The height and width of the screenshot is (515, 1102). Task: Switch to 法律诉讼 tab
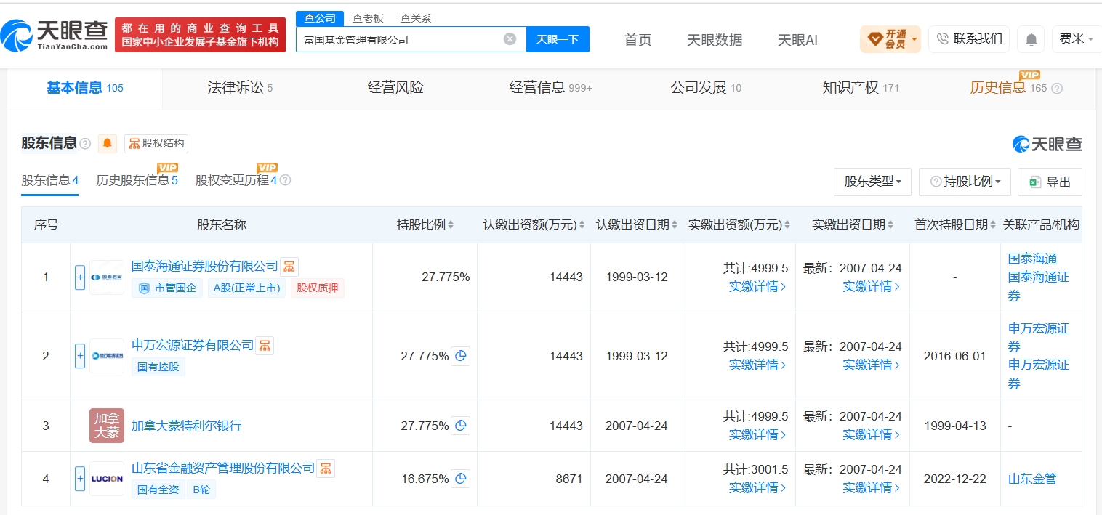click(240, 88)
